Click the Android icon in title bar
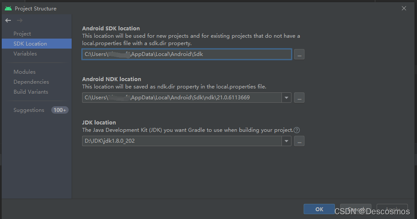 pyautogui.click(x=8, y=9)
